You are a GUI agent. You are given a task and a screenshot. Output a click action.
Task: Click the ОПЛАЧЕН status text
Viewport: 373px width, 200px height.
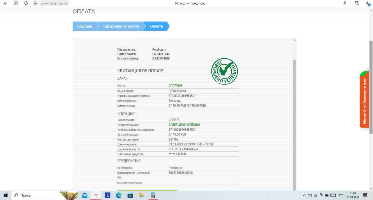(175, 86)
